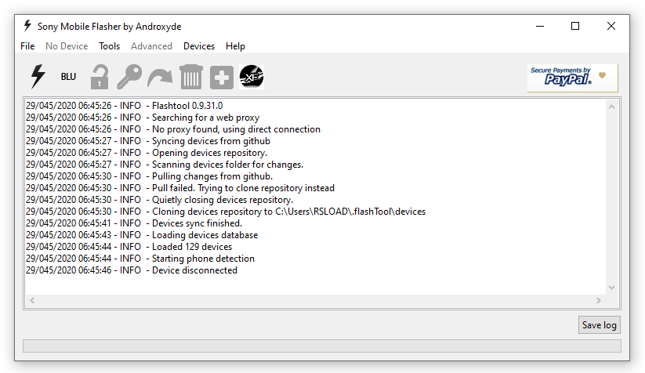645x373 pixels.
Task: Select the 'Devices sync finished.' line
Action: 134,223
